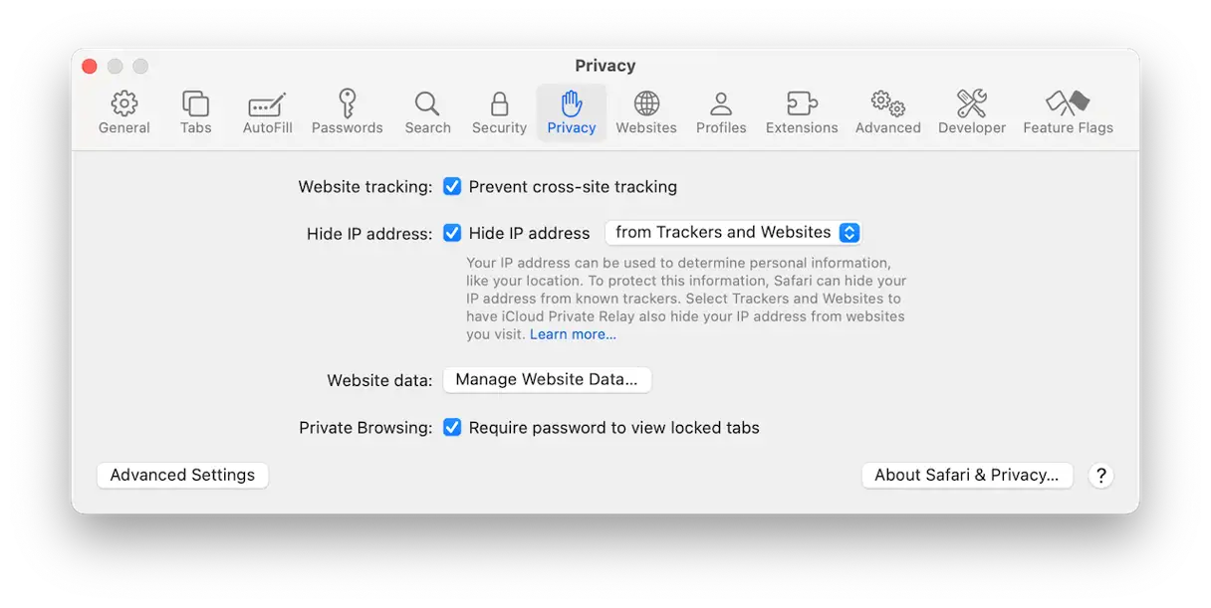The image size is (1211, 608).
Task: Select the Passwords key icon
Action: point(347,103)
